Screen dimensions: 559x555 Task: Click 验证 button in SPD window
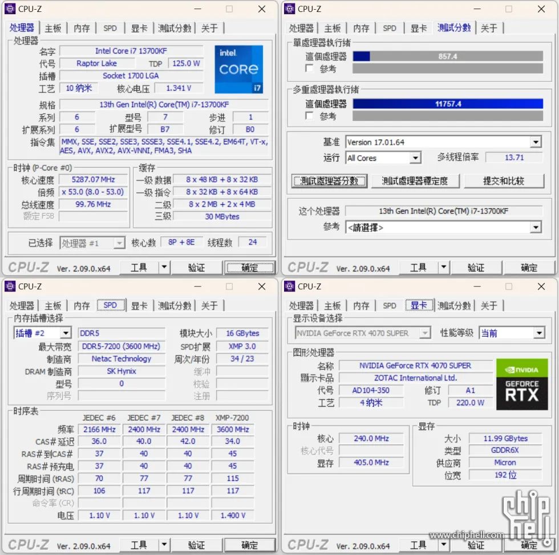tap(196, 545)
